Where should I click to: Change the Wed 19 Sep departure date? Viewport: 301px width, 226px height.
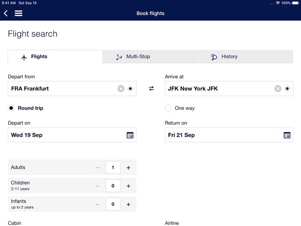click(x=72, y=135)
